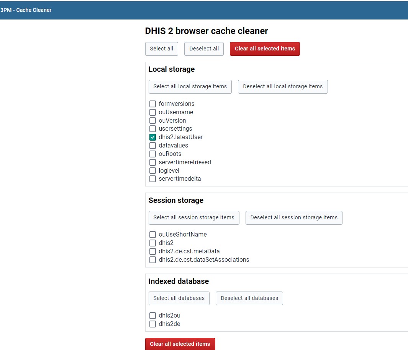The image size is (408, 350).
Task: Select the dhis2.de.cst.metaData checkbox
Action: point(153,251)
